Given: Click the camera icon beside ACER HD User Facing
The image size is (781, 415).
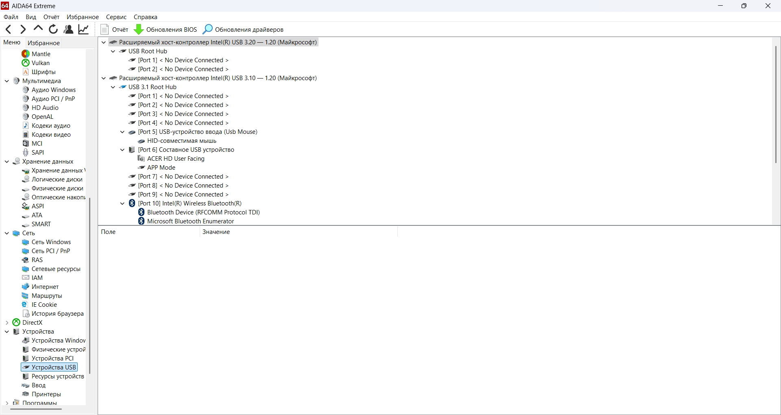Looking at the screenshot, I should [141, 159].
